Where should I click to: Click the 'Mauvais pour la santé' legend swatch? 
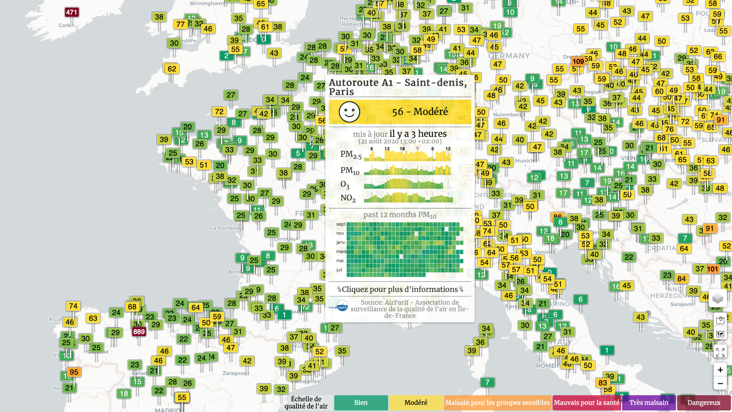pos(587,403)
